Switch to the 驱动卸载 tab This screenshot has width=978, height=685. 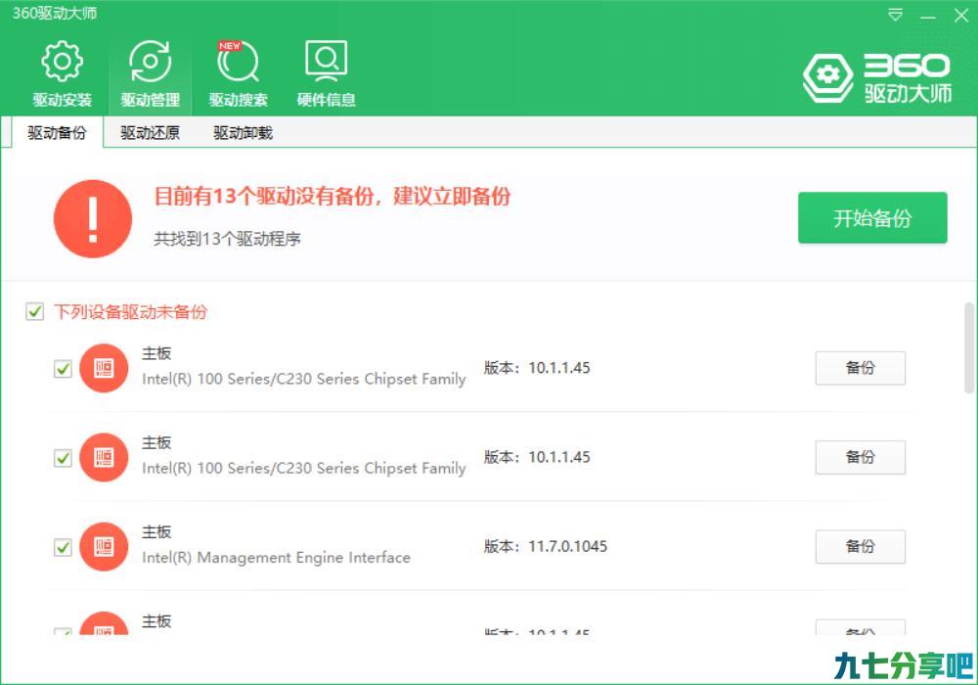point(243,133)
